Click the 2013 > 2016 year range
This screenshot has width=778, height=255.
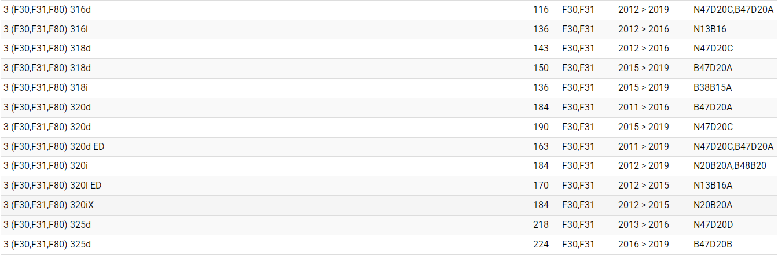[x=643, y=224]
